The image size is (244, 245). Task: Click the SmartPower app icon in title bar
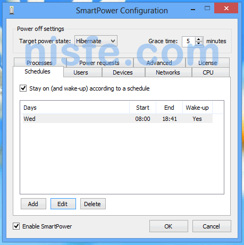(x=12, y=10)
